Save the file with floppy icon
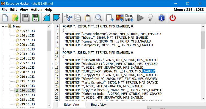Image resolution: width=206 pixels, height=109 pixels. 26,18
